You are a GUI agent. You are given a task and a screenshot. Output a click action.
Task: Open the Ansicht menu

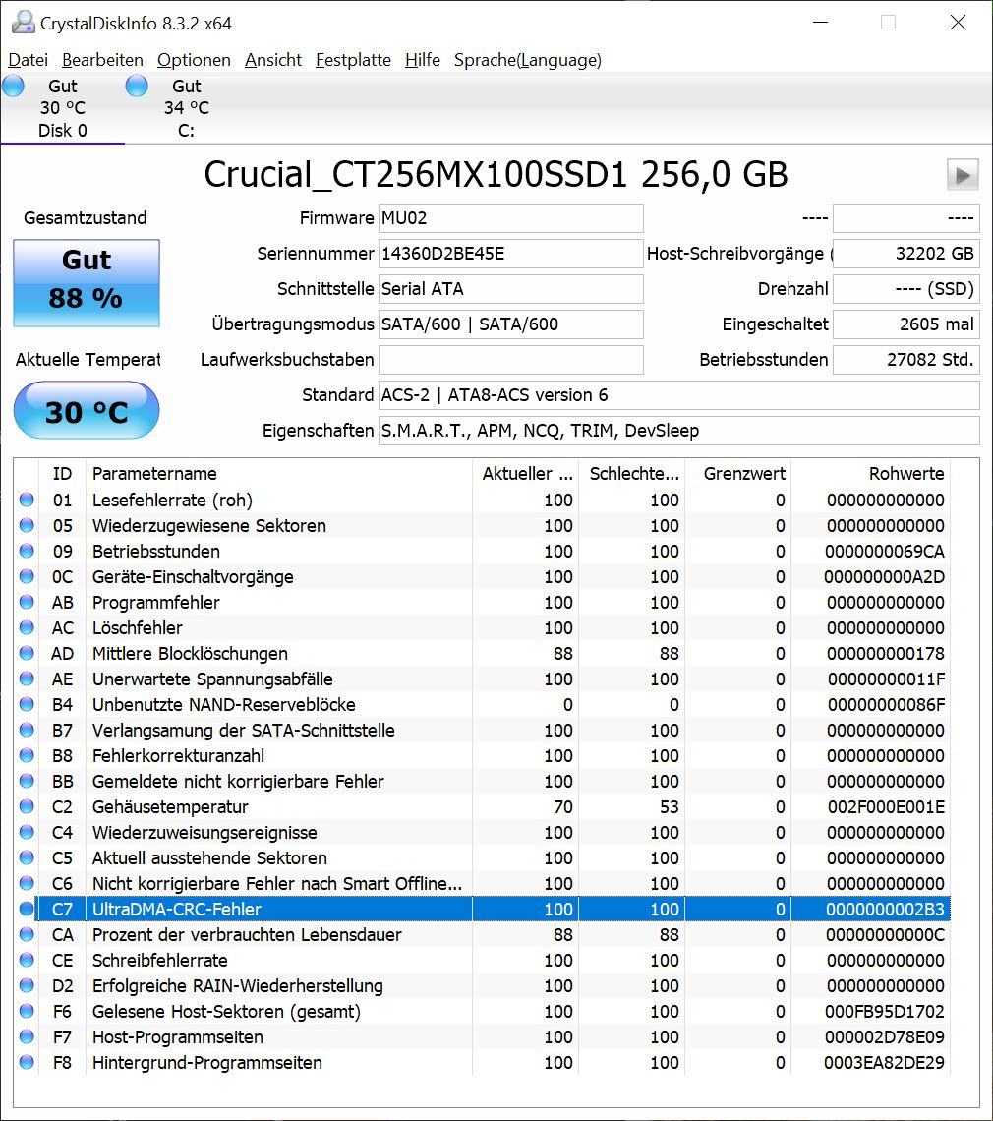(273, 60)
